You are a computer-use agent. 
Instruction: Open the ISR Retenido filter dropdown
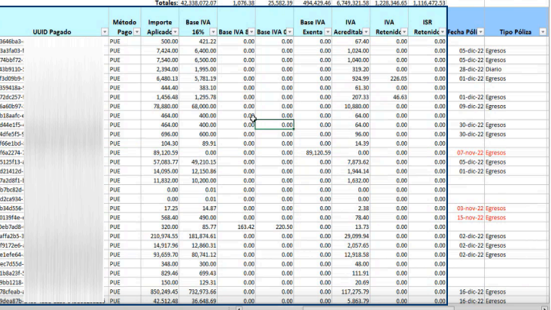pos(442,32)
